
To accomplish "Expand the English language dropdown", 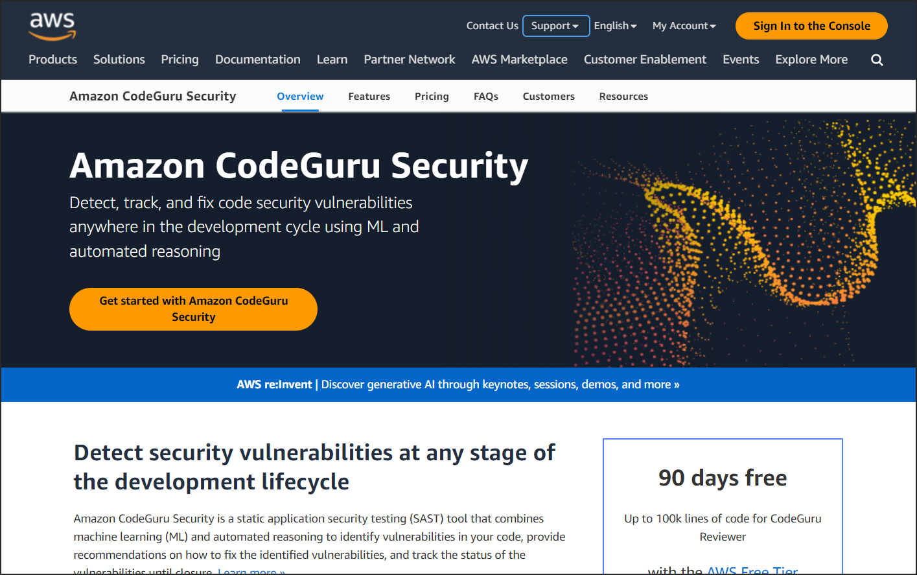I will point(615,26).
